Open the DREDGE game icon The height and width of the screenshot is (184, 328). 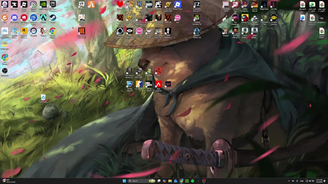[158, 6]
